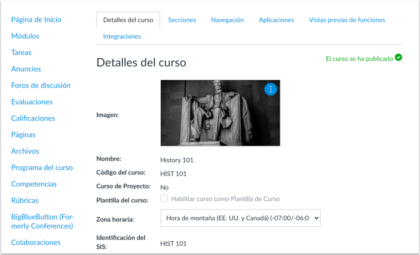Click the Plantilla del curso: label

pos(122,200)
